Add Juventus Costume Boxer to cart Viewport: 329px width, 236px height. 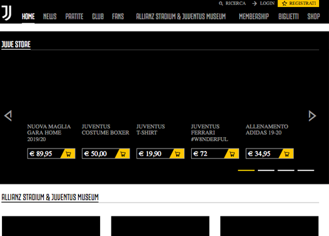123,154
